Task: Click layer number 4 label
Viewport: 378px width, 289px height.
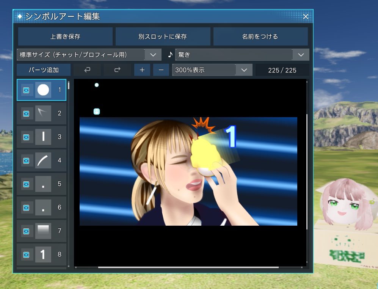Action: (x=60, y=160)
